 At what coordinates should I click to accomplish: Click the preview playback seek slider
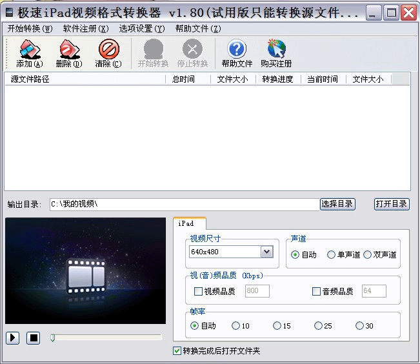tap(106, 337)
